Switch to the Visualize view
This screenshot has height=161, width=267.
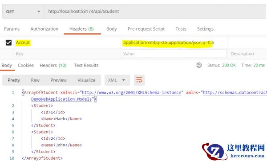pyautogui.click(x=86, y=80)
